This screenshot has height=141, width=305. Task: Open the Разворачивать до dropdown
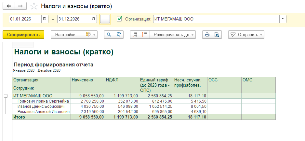coord(174,35)
